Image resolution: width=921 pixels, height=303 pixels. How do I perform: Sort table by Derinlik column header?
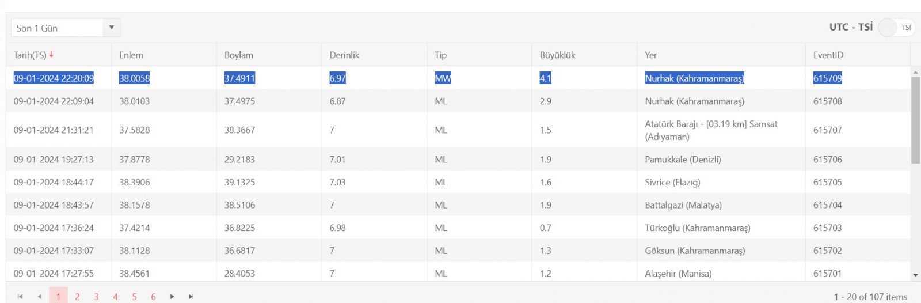[344, 55]
